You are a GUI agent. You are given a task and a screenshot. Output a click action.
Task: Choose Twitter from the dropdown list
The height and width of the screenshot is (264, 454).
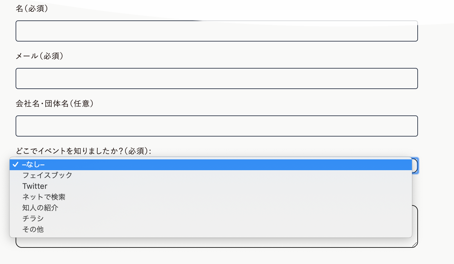pos(211,186)
